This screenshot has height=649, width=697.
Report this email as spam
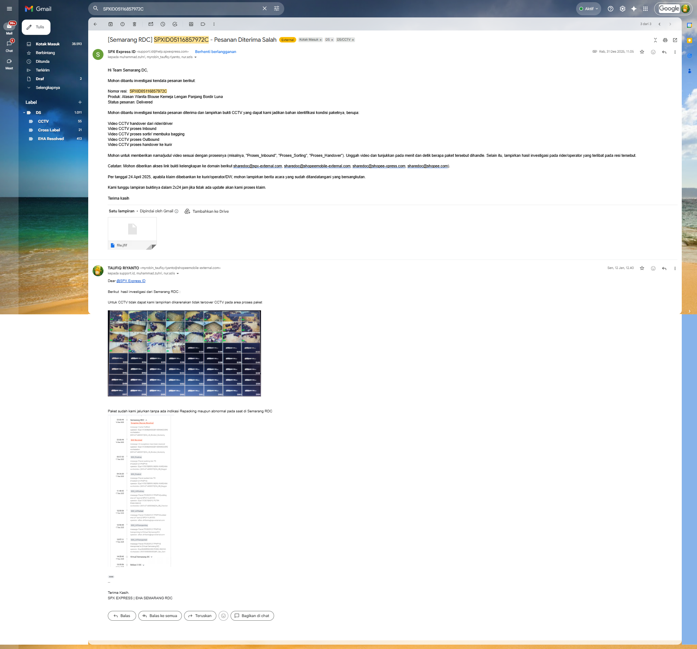pyautogui.click(x=122, y=24)
